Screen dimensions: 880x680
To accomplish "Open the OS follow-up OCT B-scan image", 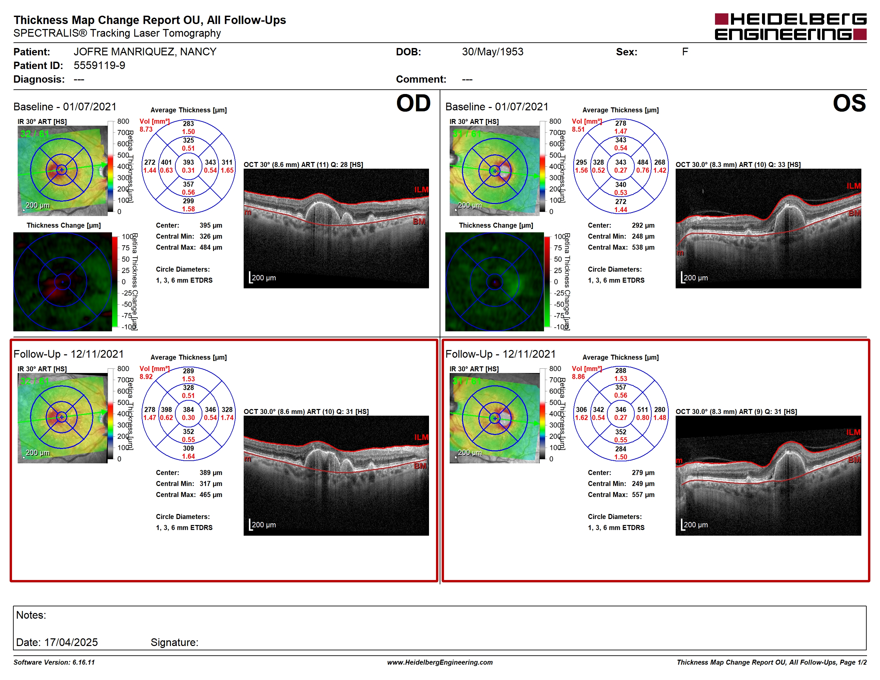I will tap(768, 475).
